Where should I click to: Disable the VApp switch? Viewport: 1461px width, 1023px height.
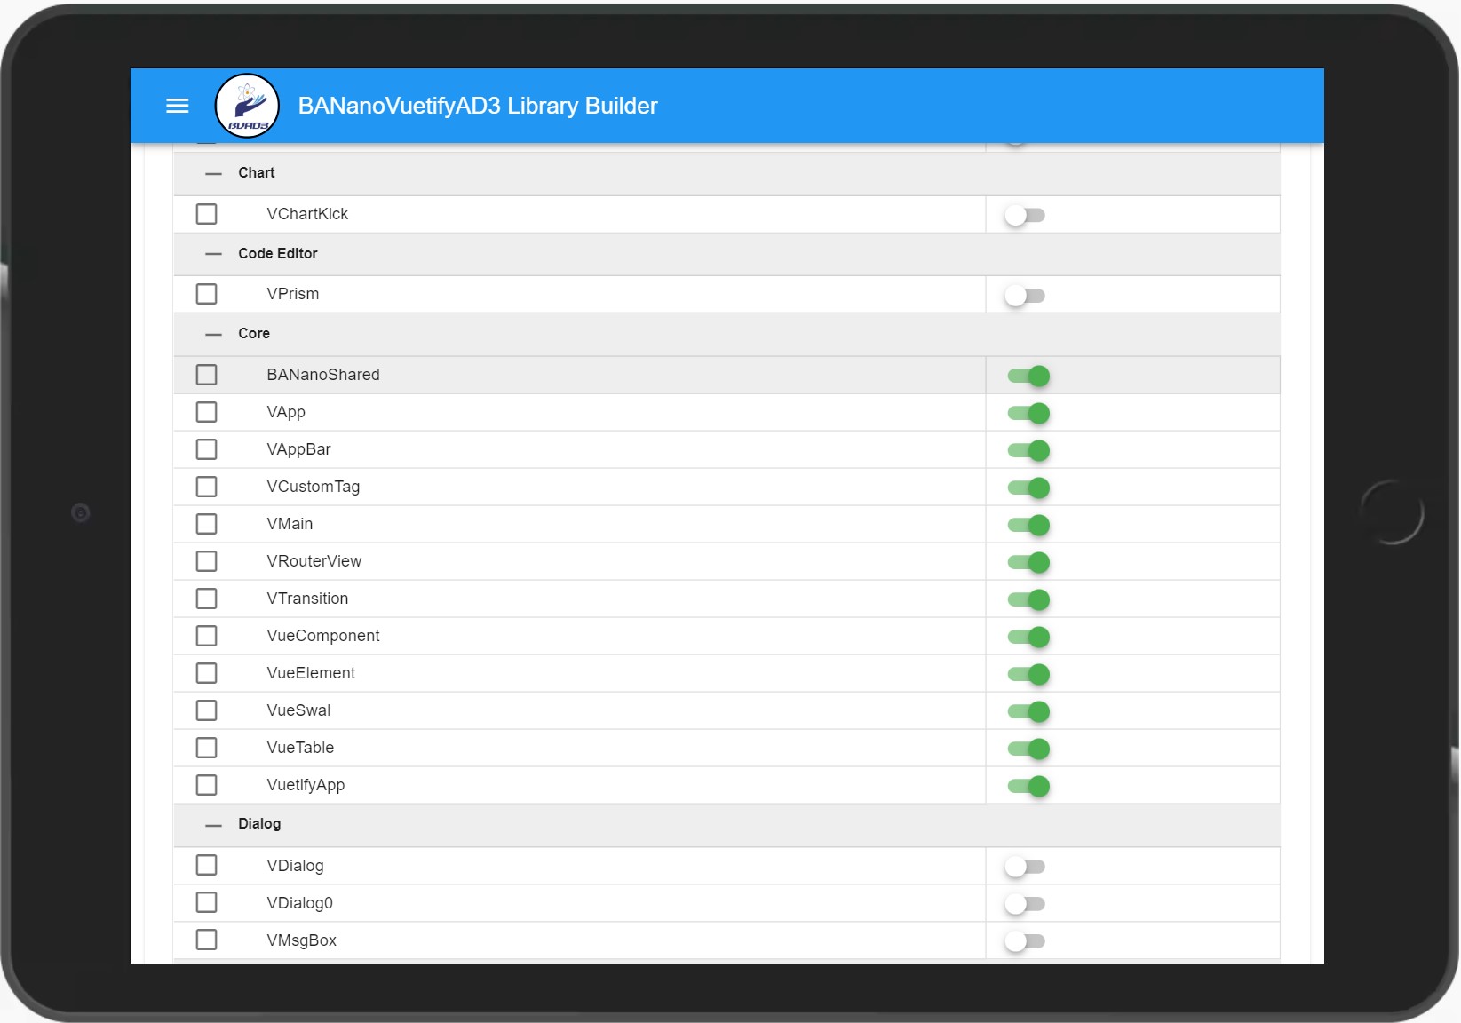point(1028,413)
